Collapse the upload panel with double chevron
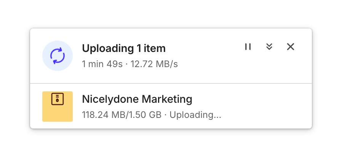Image resolution: width=342 pixels, height=160 pixels. pyautogui.click(x=269, y=47)
